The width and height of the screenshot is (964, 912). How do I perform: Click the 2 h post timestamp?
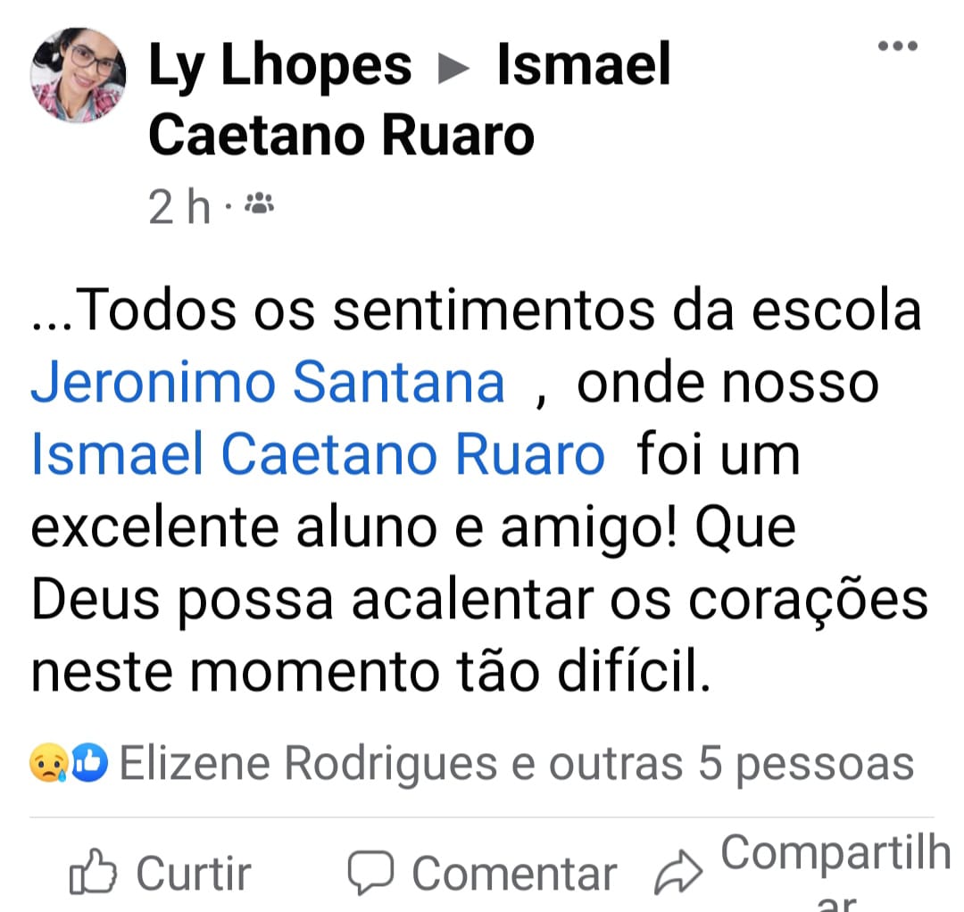(179, 206)
